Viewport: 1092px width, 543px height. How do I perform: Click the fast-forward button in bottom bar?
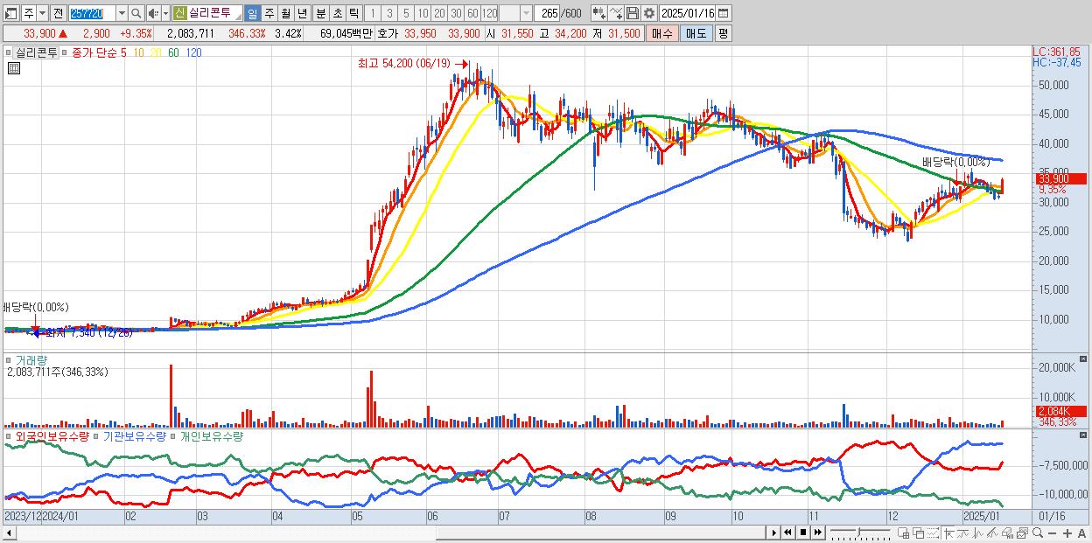[817, 533]
